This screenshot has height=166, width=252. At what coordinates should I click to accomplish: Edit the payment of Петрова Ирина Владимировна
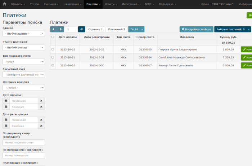pyautogui.click(x=246, y=49)
